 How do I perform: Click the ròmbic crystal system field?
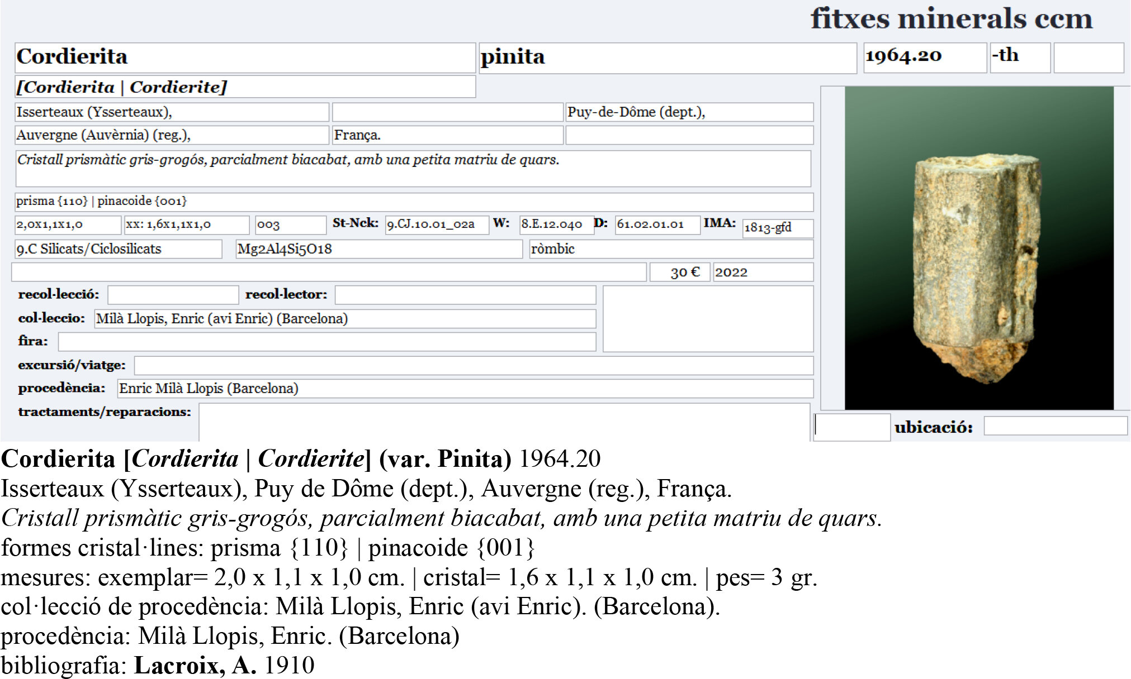coord(671,249)
